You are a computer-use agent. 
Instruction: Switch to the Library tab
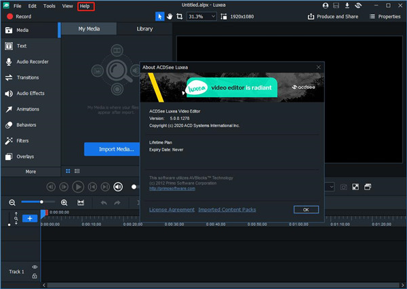pos(144,28)
